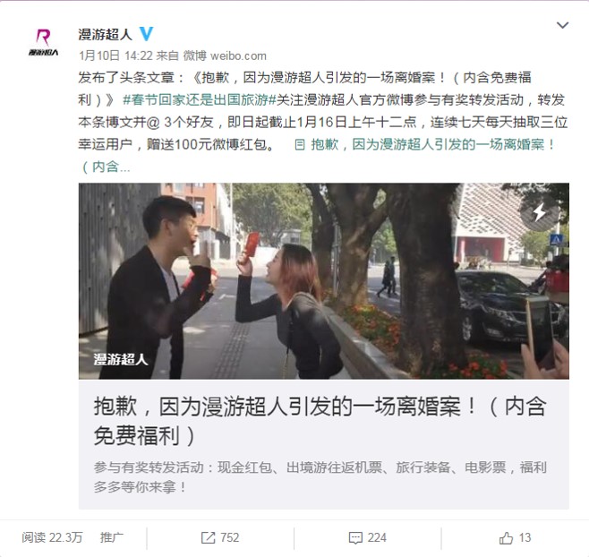Open the 抱歉，因为漫游超人 article link in text
This screenshot has height=557, width=589.
433,144
